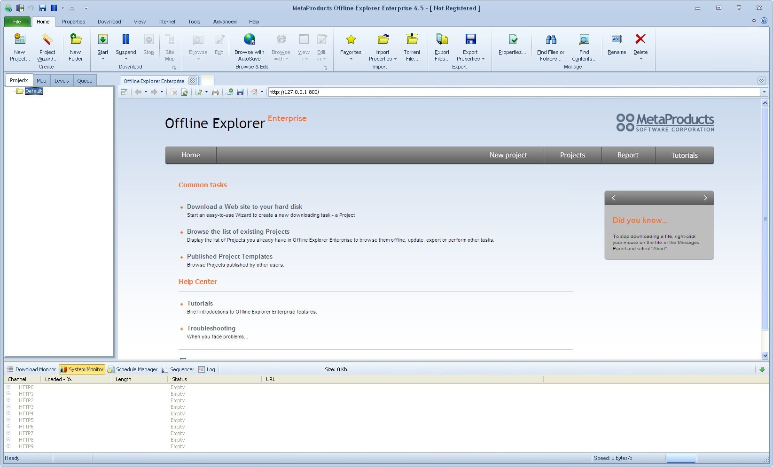
Task: Click Browse with AutoSave globe icon
Action: (x=250, y=39)
